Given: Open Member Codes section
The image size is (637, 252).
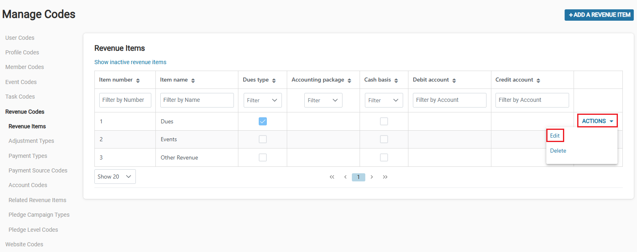Looking at the screenshot, I should pos(24,67).
